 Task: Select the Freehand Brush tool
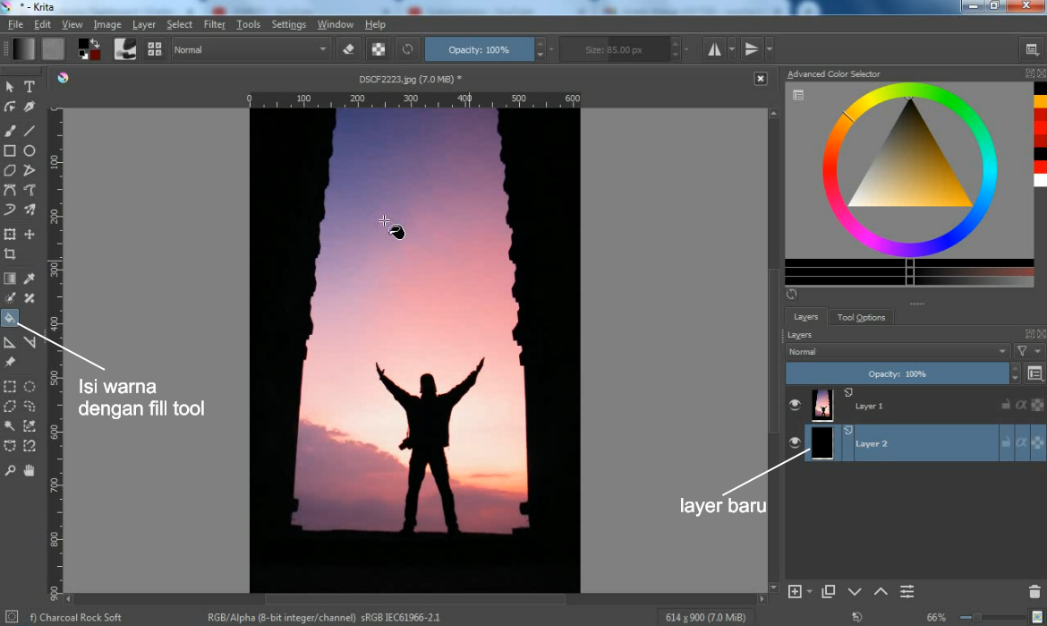click(x=10, y=130)
